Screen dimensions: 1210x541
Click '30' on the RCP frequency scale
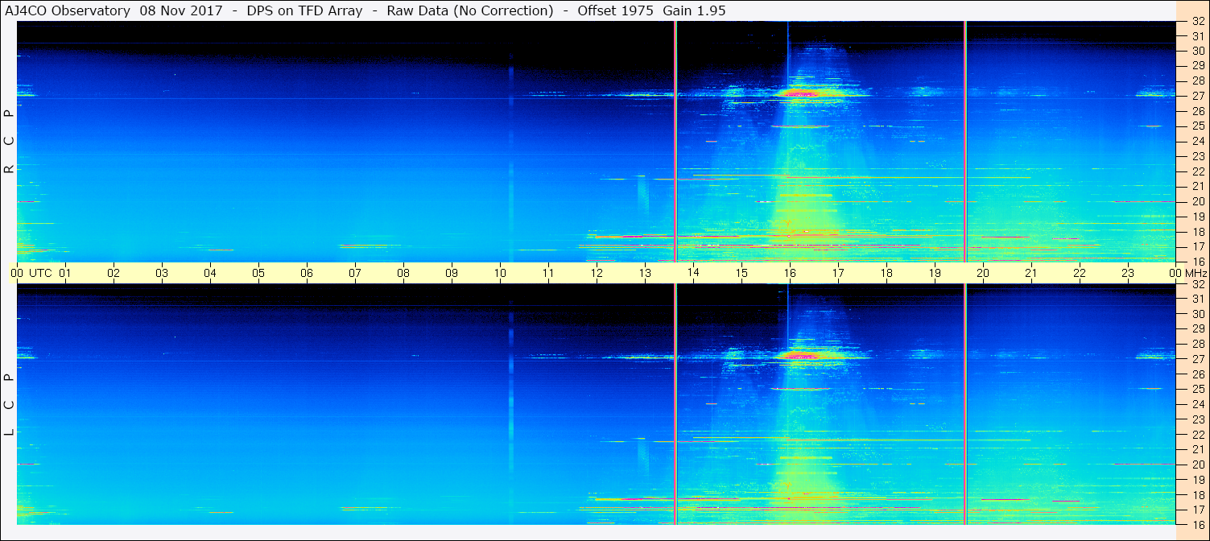[1197, 51]
